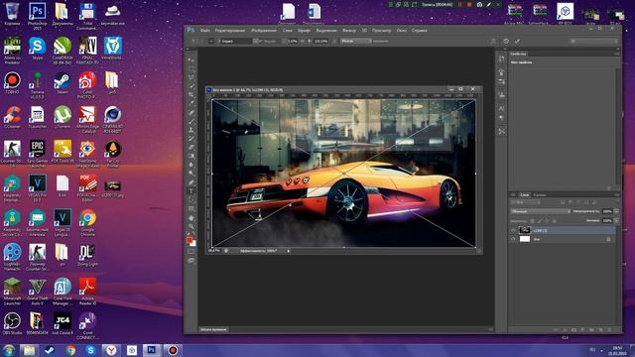
Task: Select the Dodge tool
Action: [191, 174]
